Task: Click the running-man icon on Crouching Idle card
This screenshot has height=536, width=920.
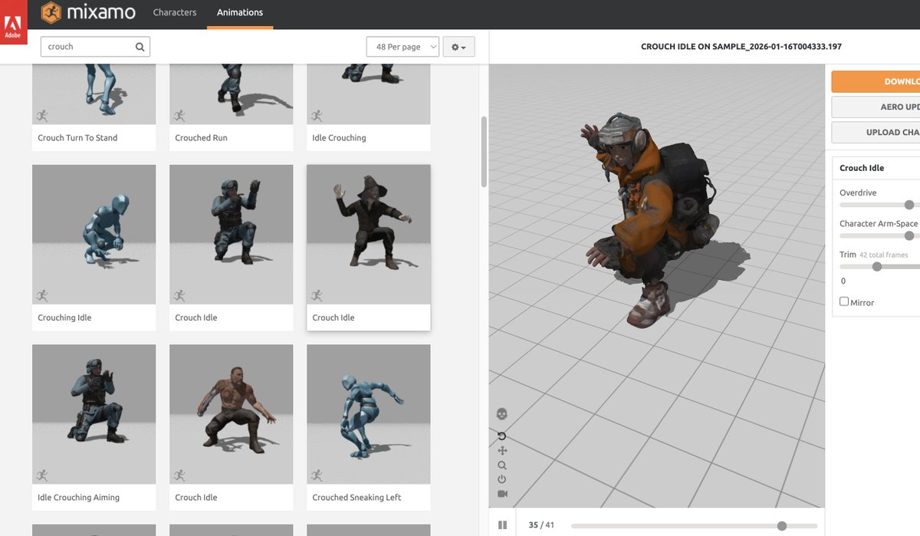Action: point(42,295)
